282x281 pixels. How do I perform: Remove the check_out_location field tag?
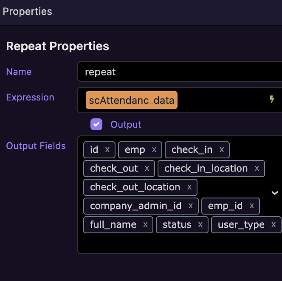pos(189,187)
